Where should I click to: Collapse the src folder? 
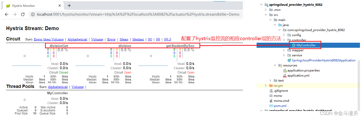tap(266, 15)
